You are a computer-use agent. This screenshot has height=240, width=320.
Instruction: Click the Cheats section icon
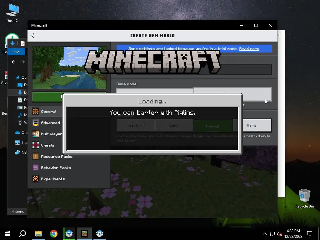(x=36, y=145)
